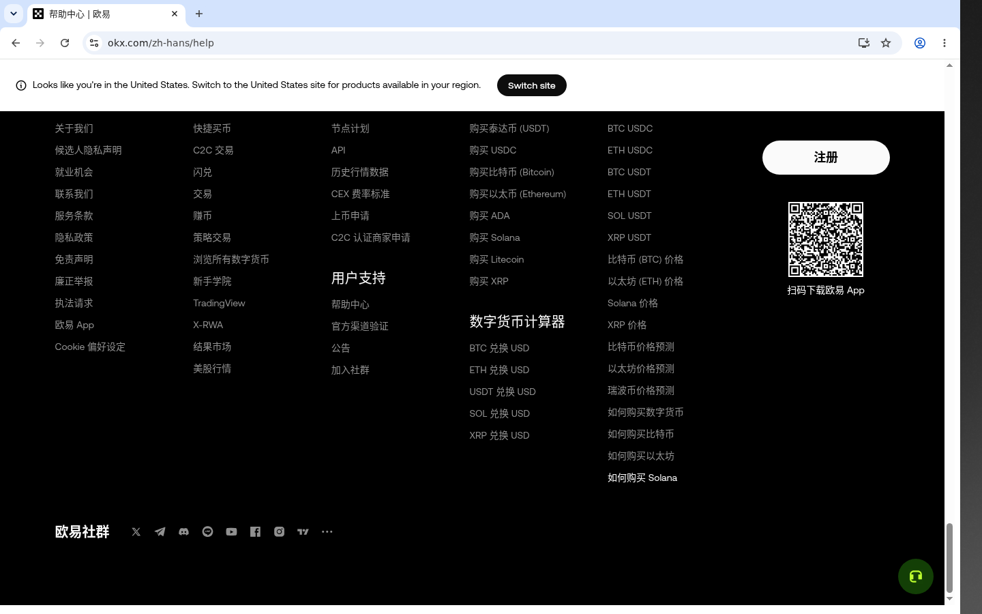Click the scrollbar down arrow

coord(949,599)
